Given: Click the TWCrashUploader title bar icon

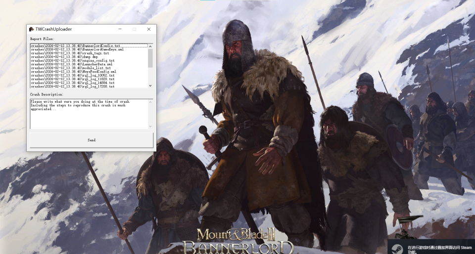Looking at the screenshot, I should 31,29.
